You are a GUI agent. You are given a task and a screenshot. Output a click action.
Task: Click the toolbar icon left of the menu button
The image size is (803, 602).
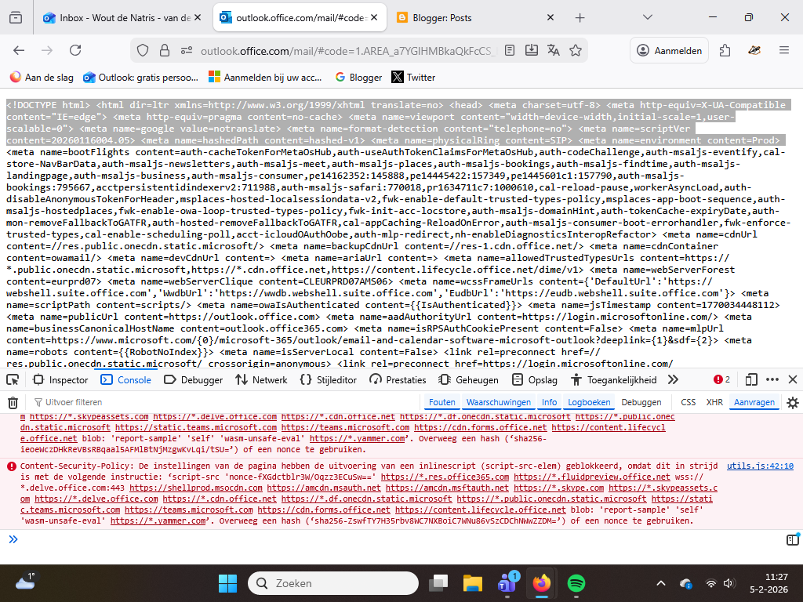(x=754, y=50)
